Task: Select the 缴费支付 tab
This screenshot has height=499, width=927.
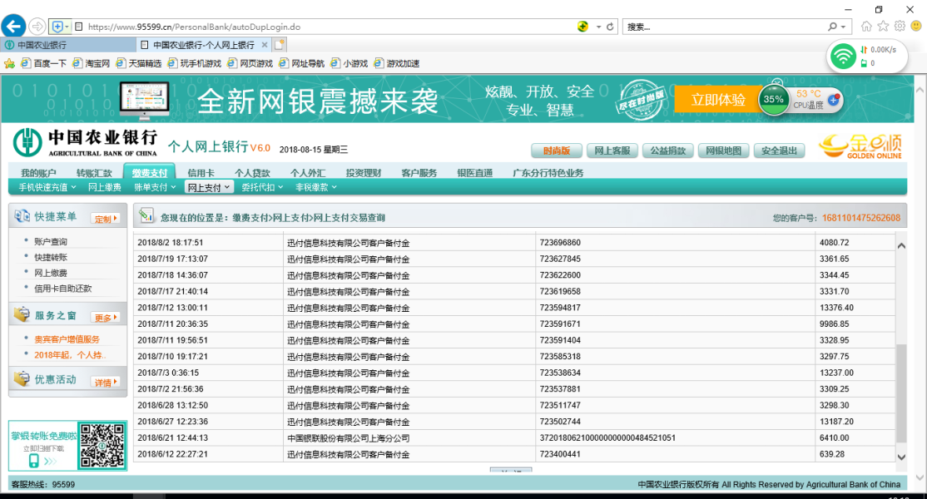Action: 150,172
